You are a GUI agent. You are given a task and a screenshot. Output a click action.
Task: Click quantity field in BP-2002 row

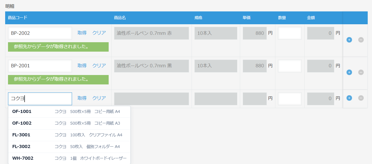[x=290, y=33]
